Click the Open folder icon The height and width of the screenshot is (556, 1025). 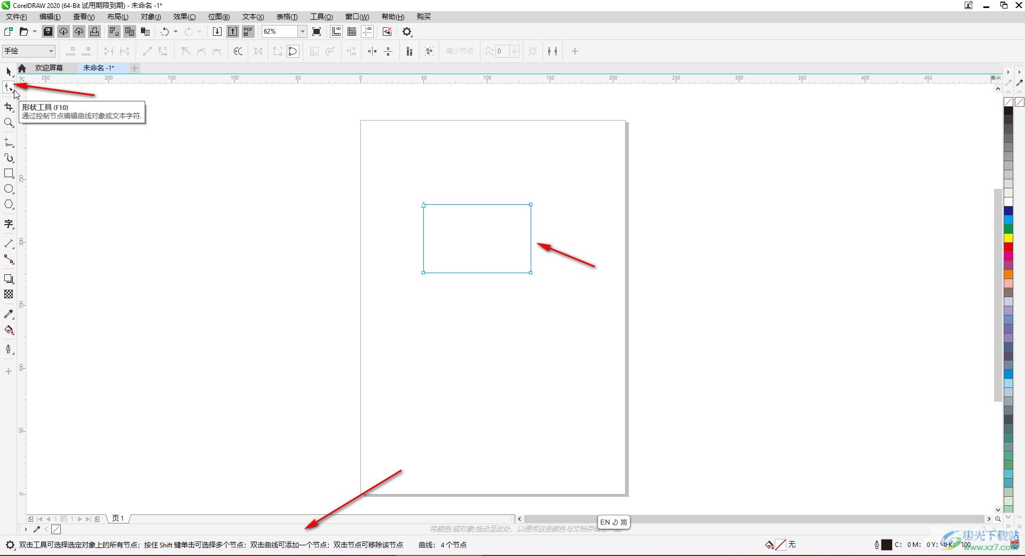pos(23,31)
